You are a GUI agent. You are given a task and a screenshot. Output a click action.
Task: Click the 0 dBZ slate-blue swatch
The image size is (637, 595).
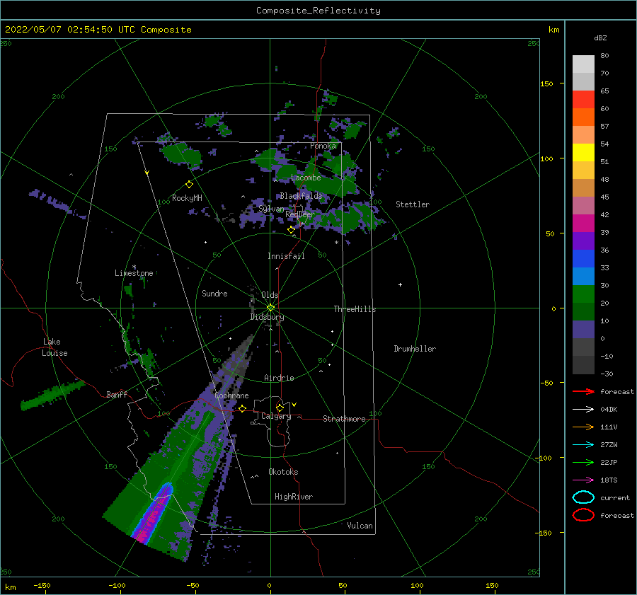click(583, 330)
